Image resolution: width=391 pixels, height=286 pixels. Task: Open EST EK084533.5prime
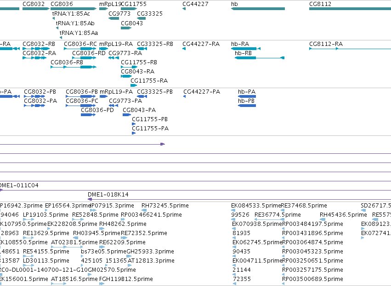click(234, 210)
